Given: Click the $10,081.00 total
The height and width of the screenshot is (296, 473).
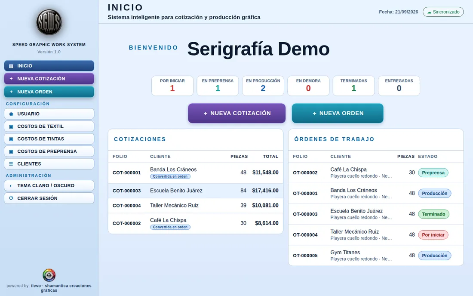Looking at the screenshot, I should pyautogui.click(x=265, y=206).
